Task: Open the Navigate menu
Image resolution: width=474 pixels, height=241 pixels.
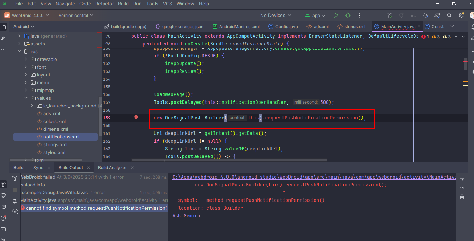Action: click(65, 4)
